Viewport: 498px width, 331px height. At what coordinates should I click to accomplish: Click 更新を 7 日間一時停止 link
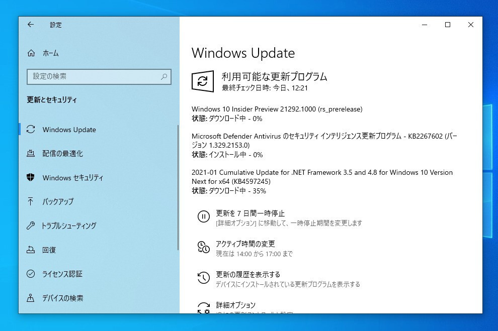[x=251, y=213]
